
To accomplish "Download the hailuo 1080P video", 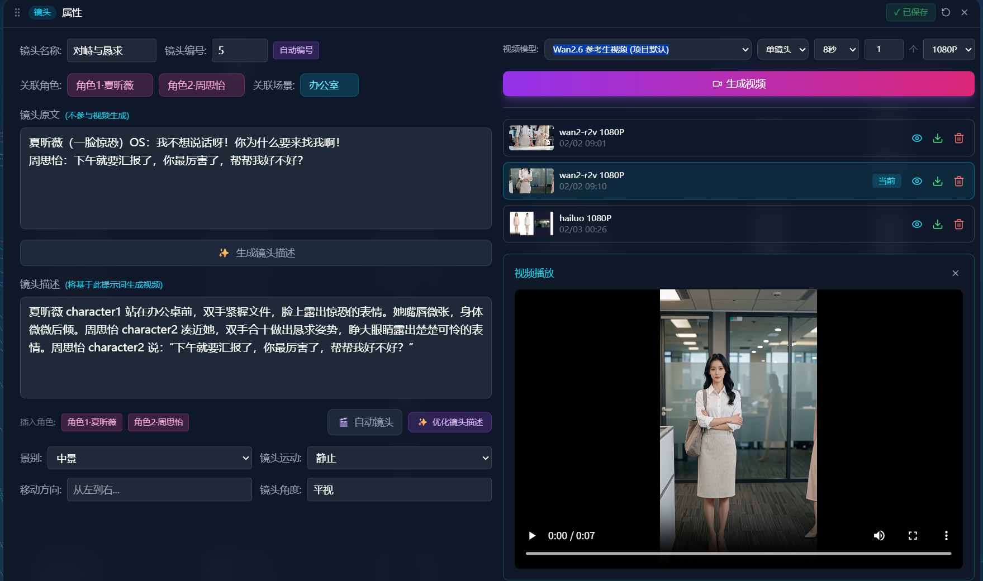I will click(x=938, y=224).
